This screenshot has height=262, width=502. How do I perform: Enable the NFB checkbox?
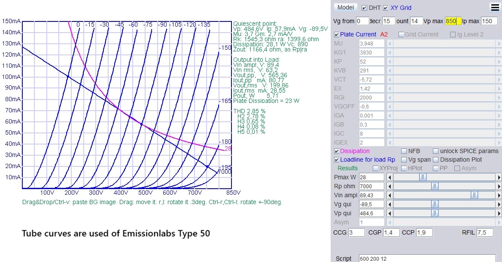point(404,151)
